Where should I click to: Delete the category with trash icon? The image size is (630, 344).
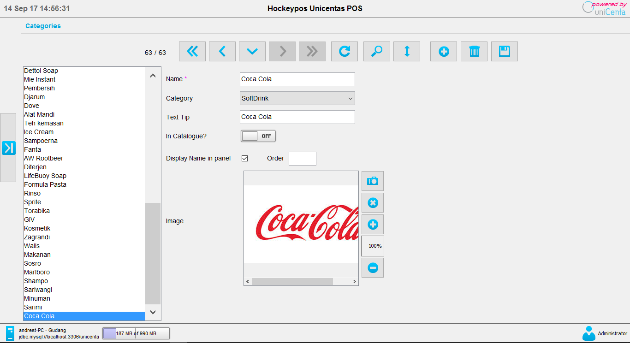click(474, 52)
